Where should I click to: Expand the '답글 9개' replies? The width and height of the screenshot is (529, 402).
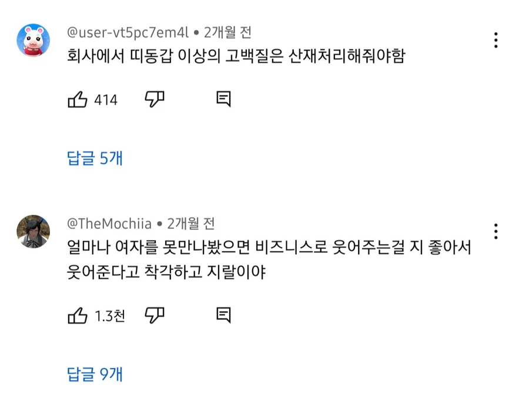(94, 374)
